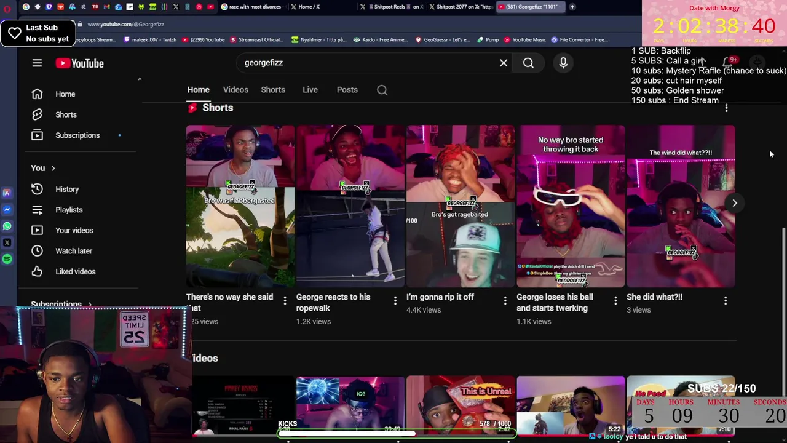Search within the channel using magnifier icon
Screen dimensions: 787x443
coord(382,90)
